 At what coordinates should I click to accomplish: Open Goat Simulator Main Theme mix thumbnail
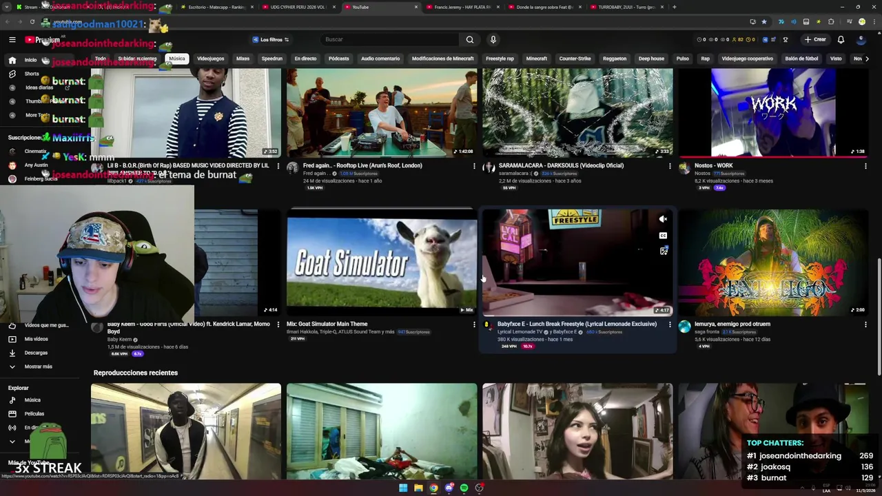click(x=382, y=262)
